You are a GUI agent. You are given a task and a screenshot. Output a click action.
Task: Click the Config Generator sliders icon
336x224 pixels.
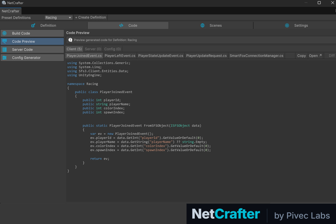pyautogui.click(x=4, y=58)
